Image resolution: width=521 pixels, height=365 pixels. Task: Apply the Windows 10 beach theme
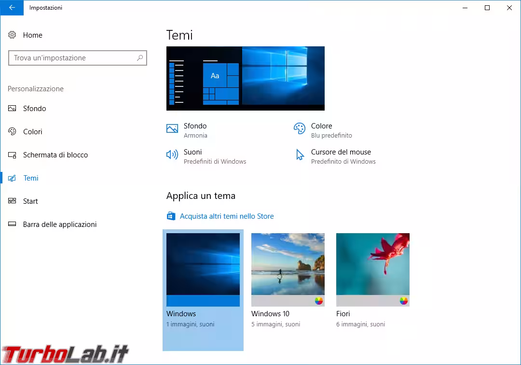288,269
